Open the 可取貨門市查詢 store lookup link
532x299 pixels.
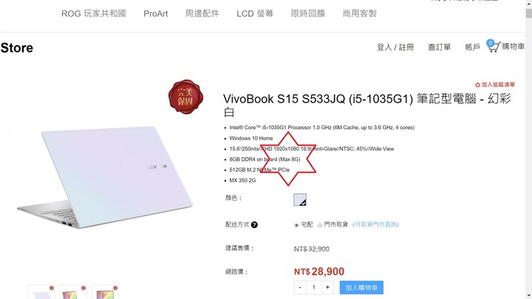[x=375, y=224]
